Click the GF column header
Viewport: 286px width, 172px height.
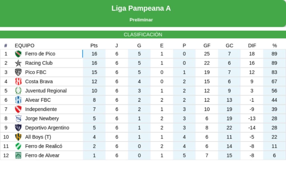[x=207, y=46]
